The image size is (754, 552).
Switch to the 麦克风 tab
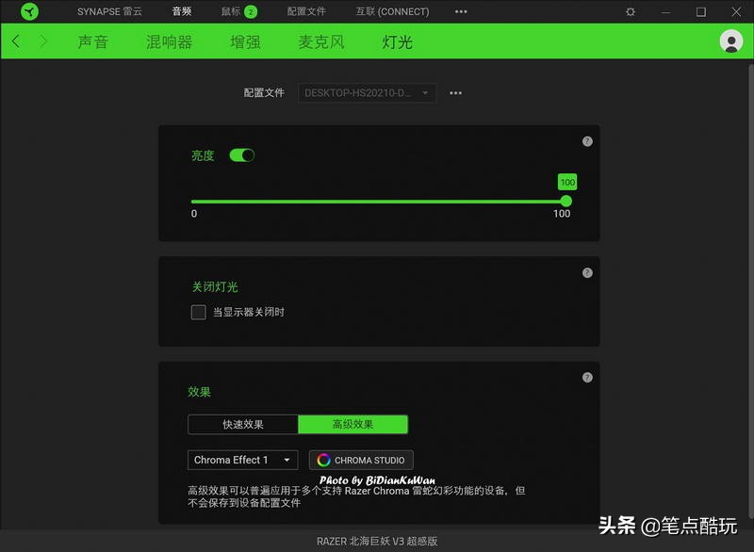320,41
